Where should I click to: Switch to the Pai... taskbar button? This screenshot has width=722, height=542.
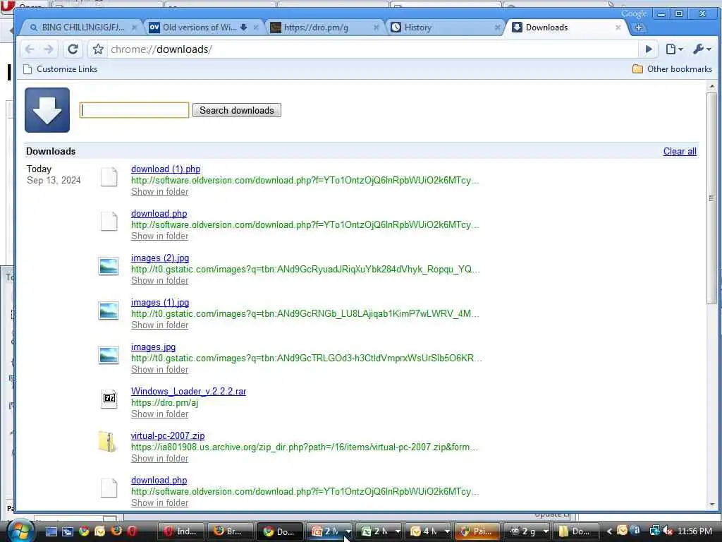pyautogui.click(x=477, y=531)
